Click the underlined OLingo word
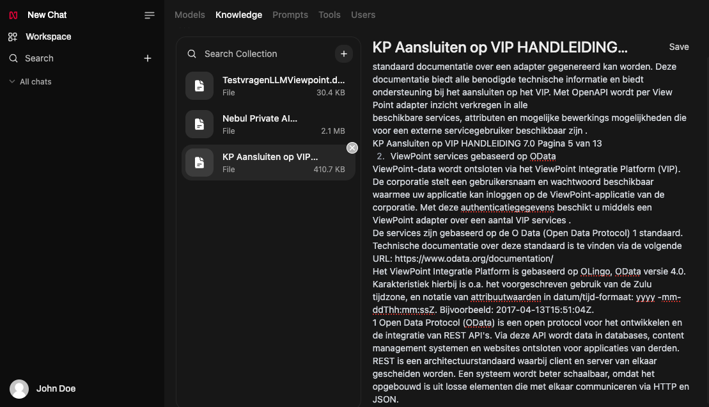This screenshot has height=407, width=709. click(595, 271)
